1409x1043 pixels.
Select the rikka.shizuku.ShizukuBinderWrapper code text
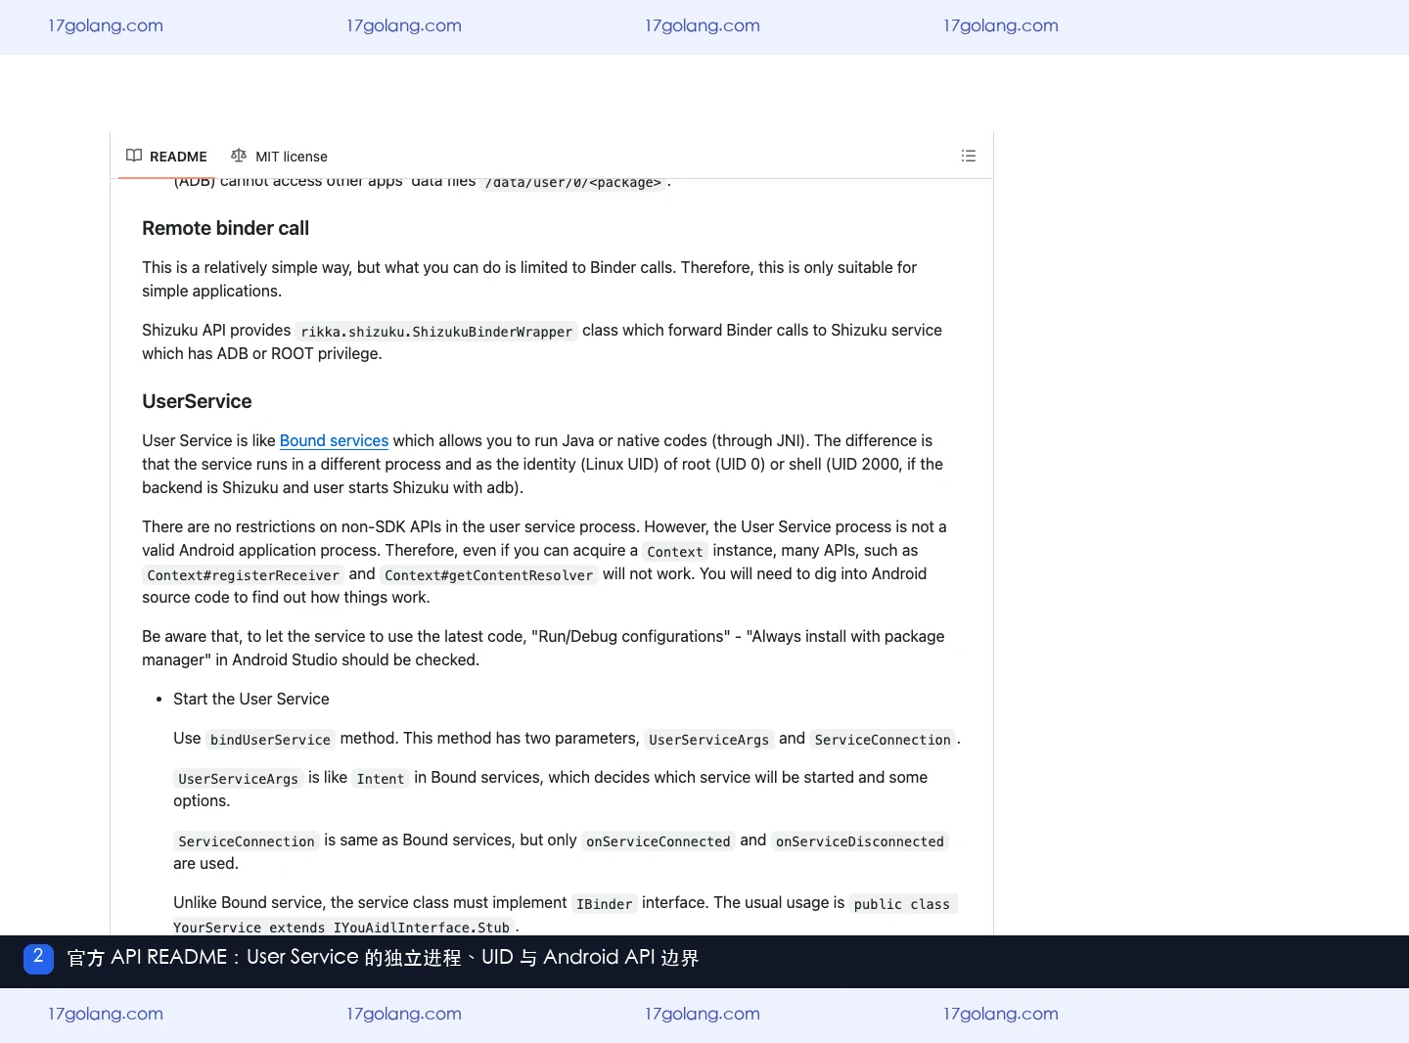[436, 332]
